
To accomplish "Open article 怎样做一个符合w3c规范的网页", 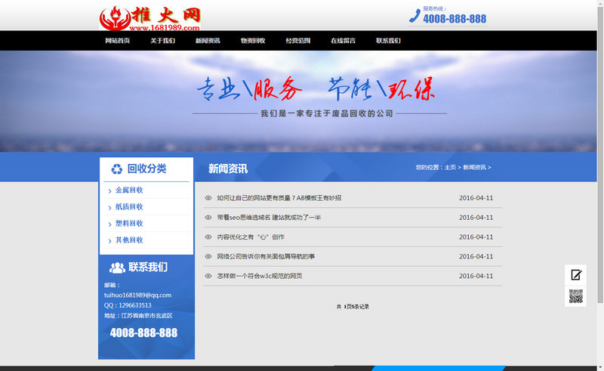I will [260, 276].
